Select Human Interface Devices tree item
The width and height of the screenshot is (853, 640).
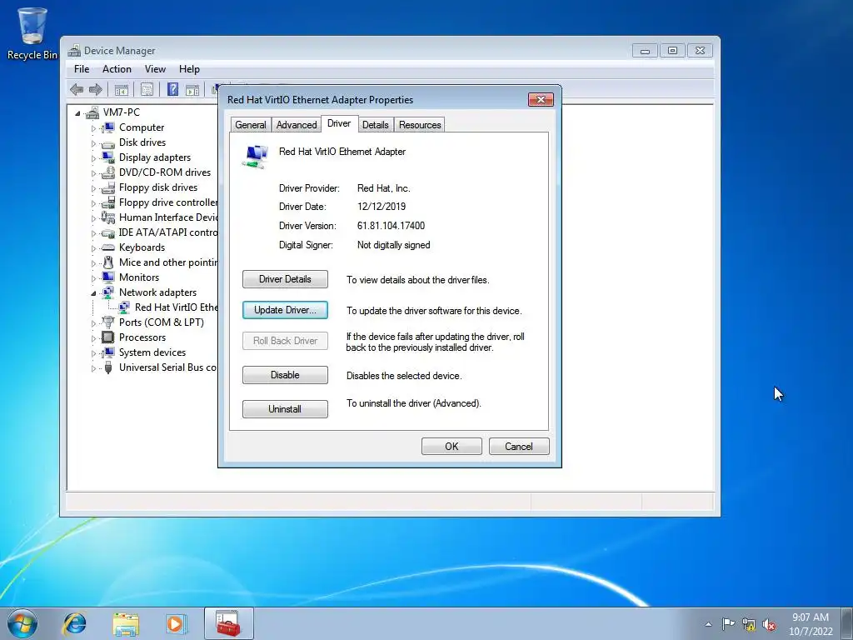tap(168, 217)
